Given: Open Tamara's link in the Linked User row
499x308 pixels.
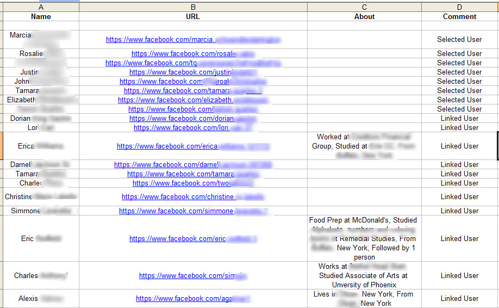Looking at the screenshot, I should pos(193,174).
